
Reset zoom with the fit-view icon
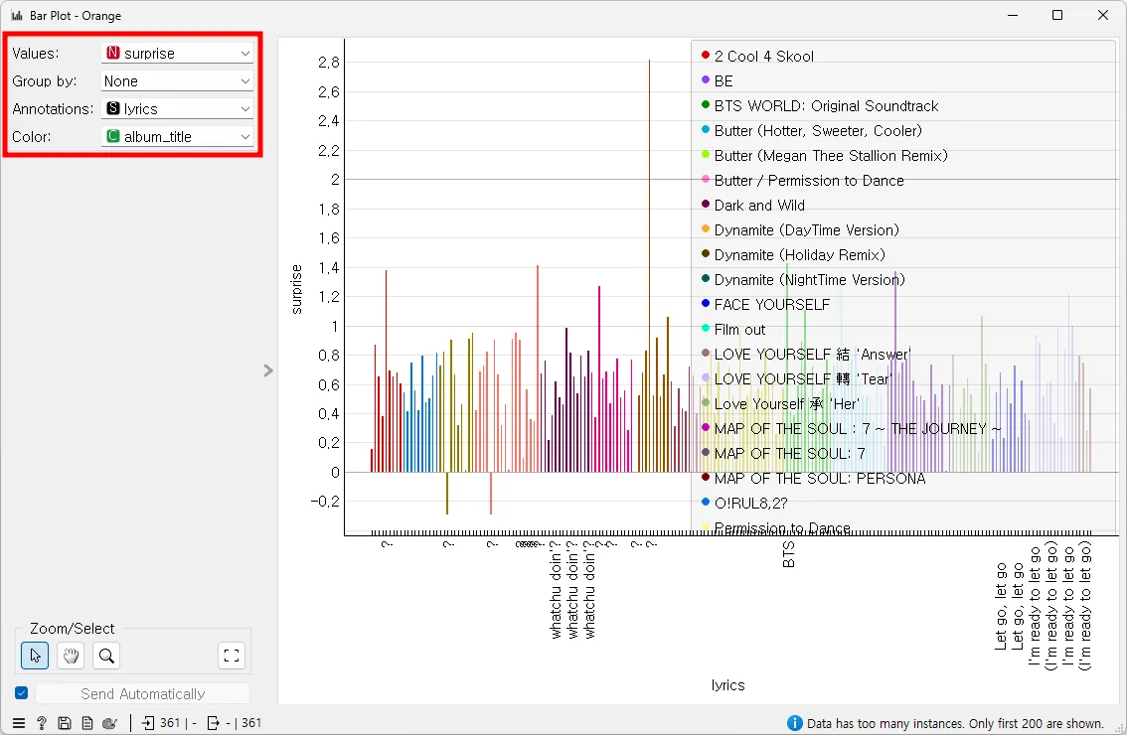232,656
